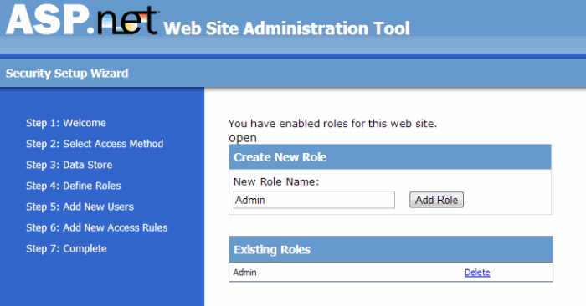Delete the existing Admin role

click(x=477, y=273)
